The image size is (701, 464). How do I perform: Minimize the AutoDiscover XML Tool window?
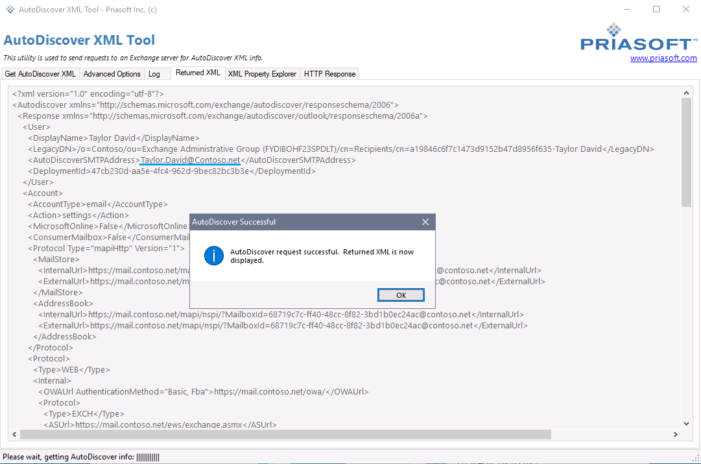[x=627, y=9]
